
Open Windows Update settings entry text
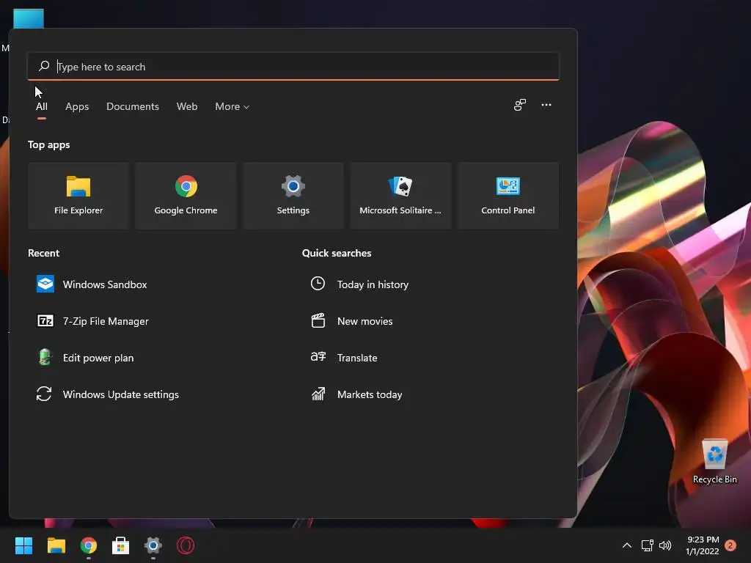[x=121, y=394]
